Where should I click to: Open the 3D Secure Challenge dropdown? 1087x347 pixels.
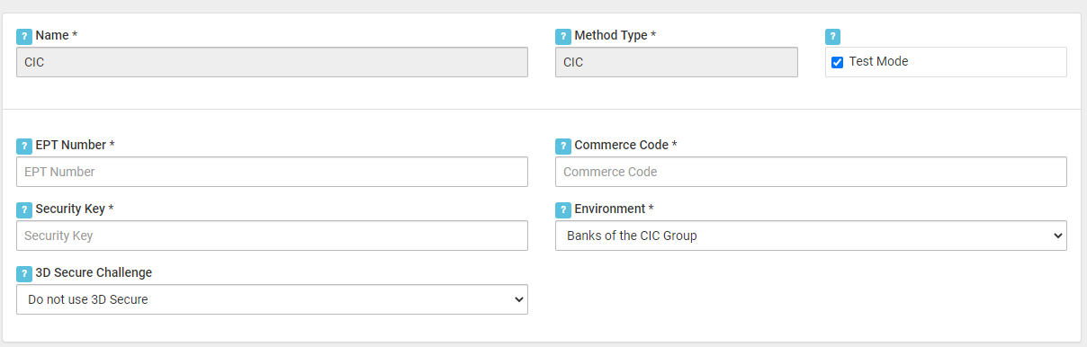point(272,299)
